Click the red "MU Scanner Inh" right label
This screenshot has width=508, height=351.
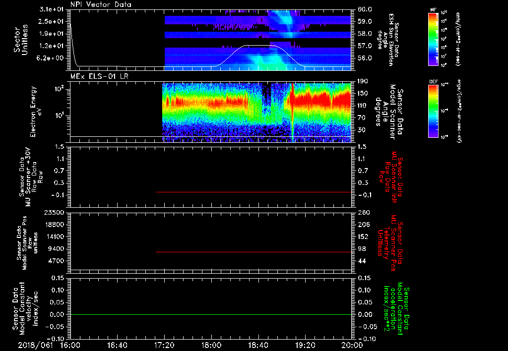[391, 177]
